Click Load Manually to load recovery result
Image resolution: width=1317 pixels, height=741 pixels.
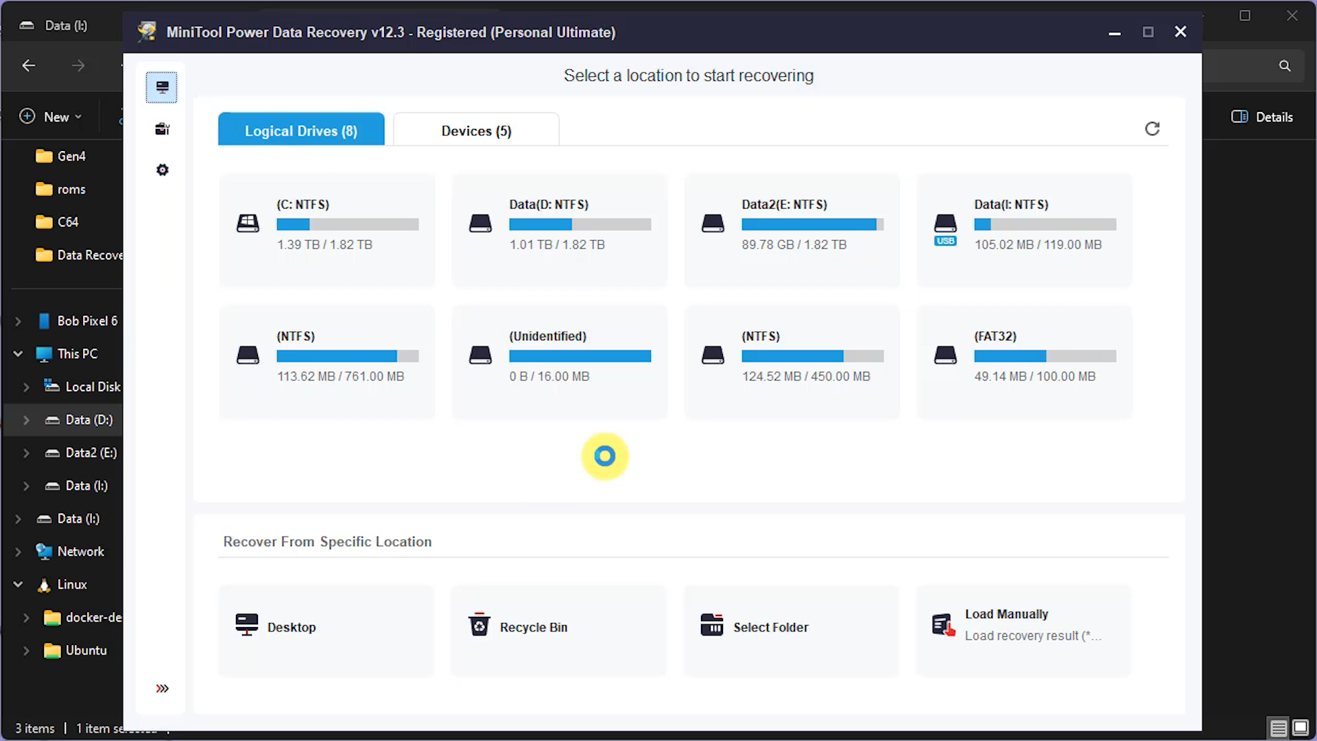click(1006, 614)
